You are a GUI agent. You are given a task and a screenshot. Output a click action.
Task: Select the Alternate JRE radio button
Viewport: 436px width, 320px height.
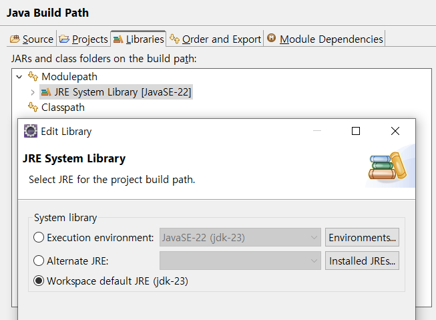[x=39, y=261]
